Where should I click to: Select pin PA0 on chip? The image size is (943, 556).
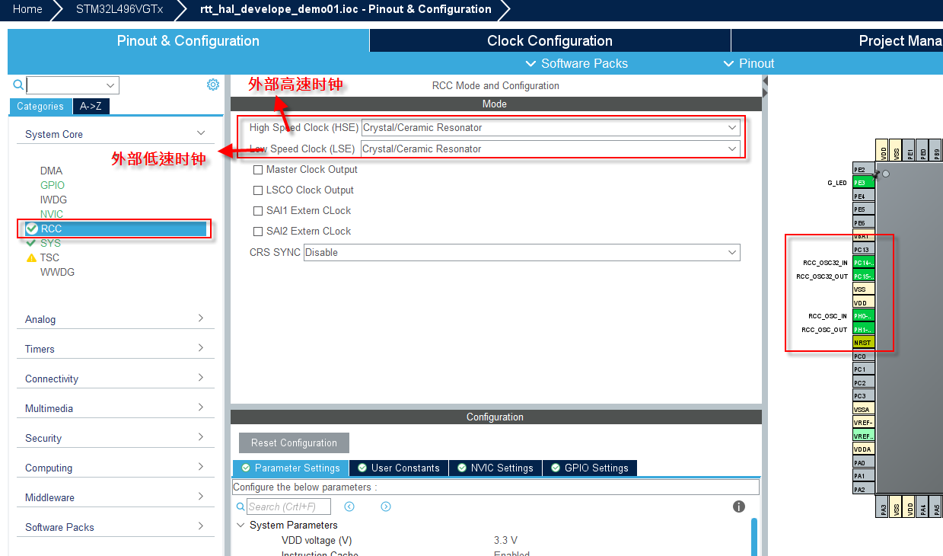coord(863,462)
